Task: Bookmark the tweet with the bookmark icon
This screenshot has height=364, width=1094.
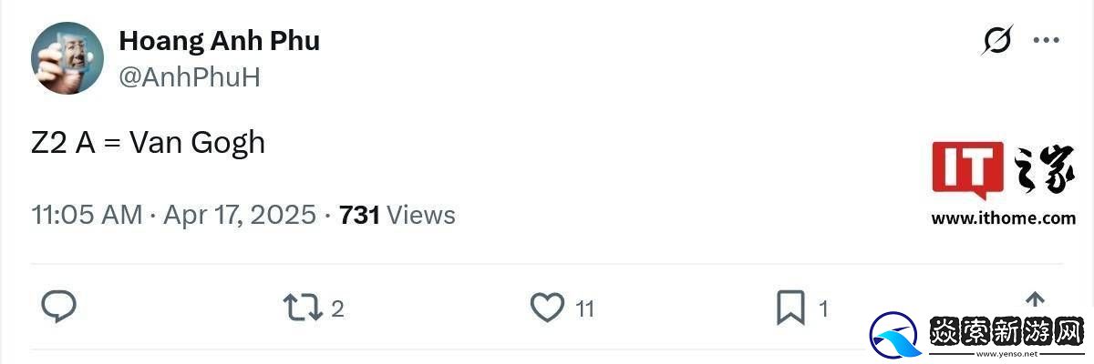Action: click(790, 308)
